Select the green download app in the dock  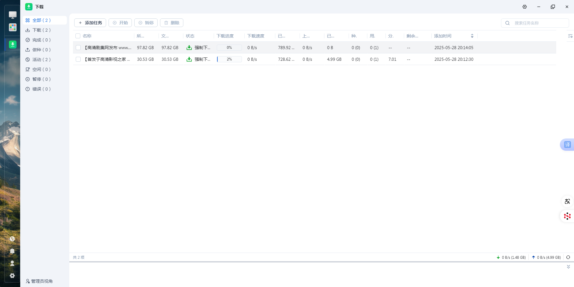click(x=13, y=45)
